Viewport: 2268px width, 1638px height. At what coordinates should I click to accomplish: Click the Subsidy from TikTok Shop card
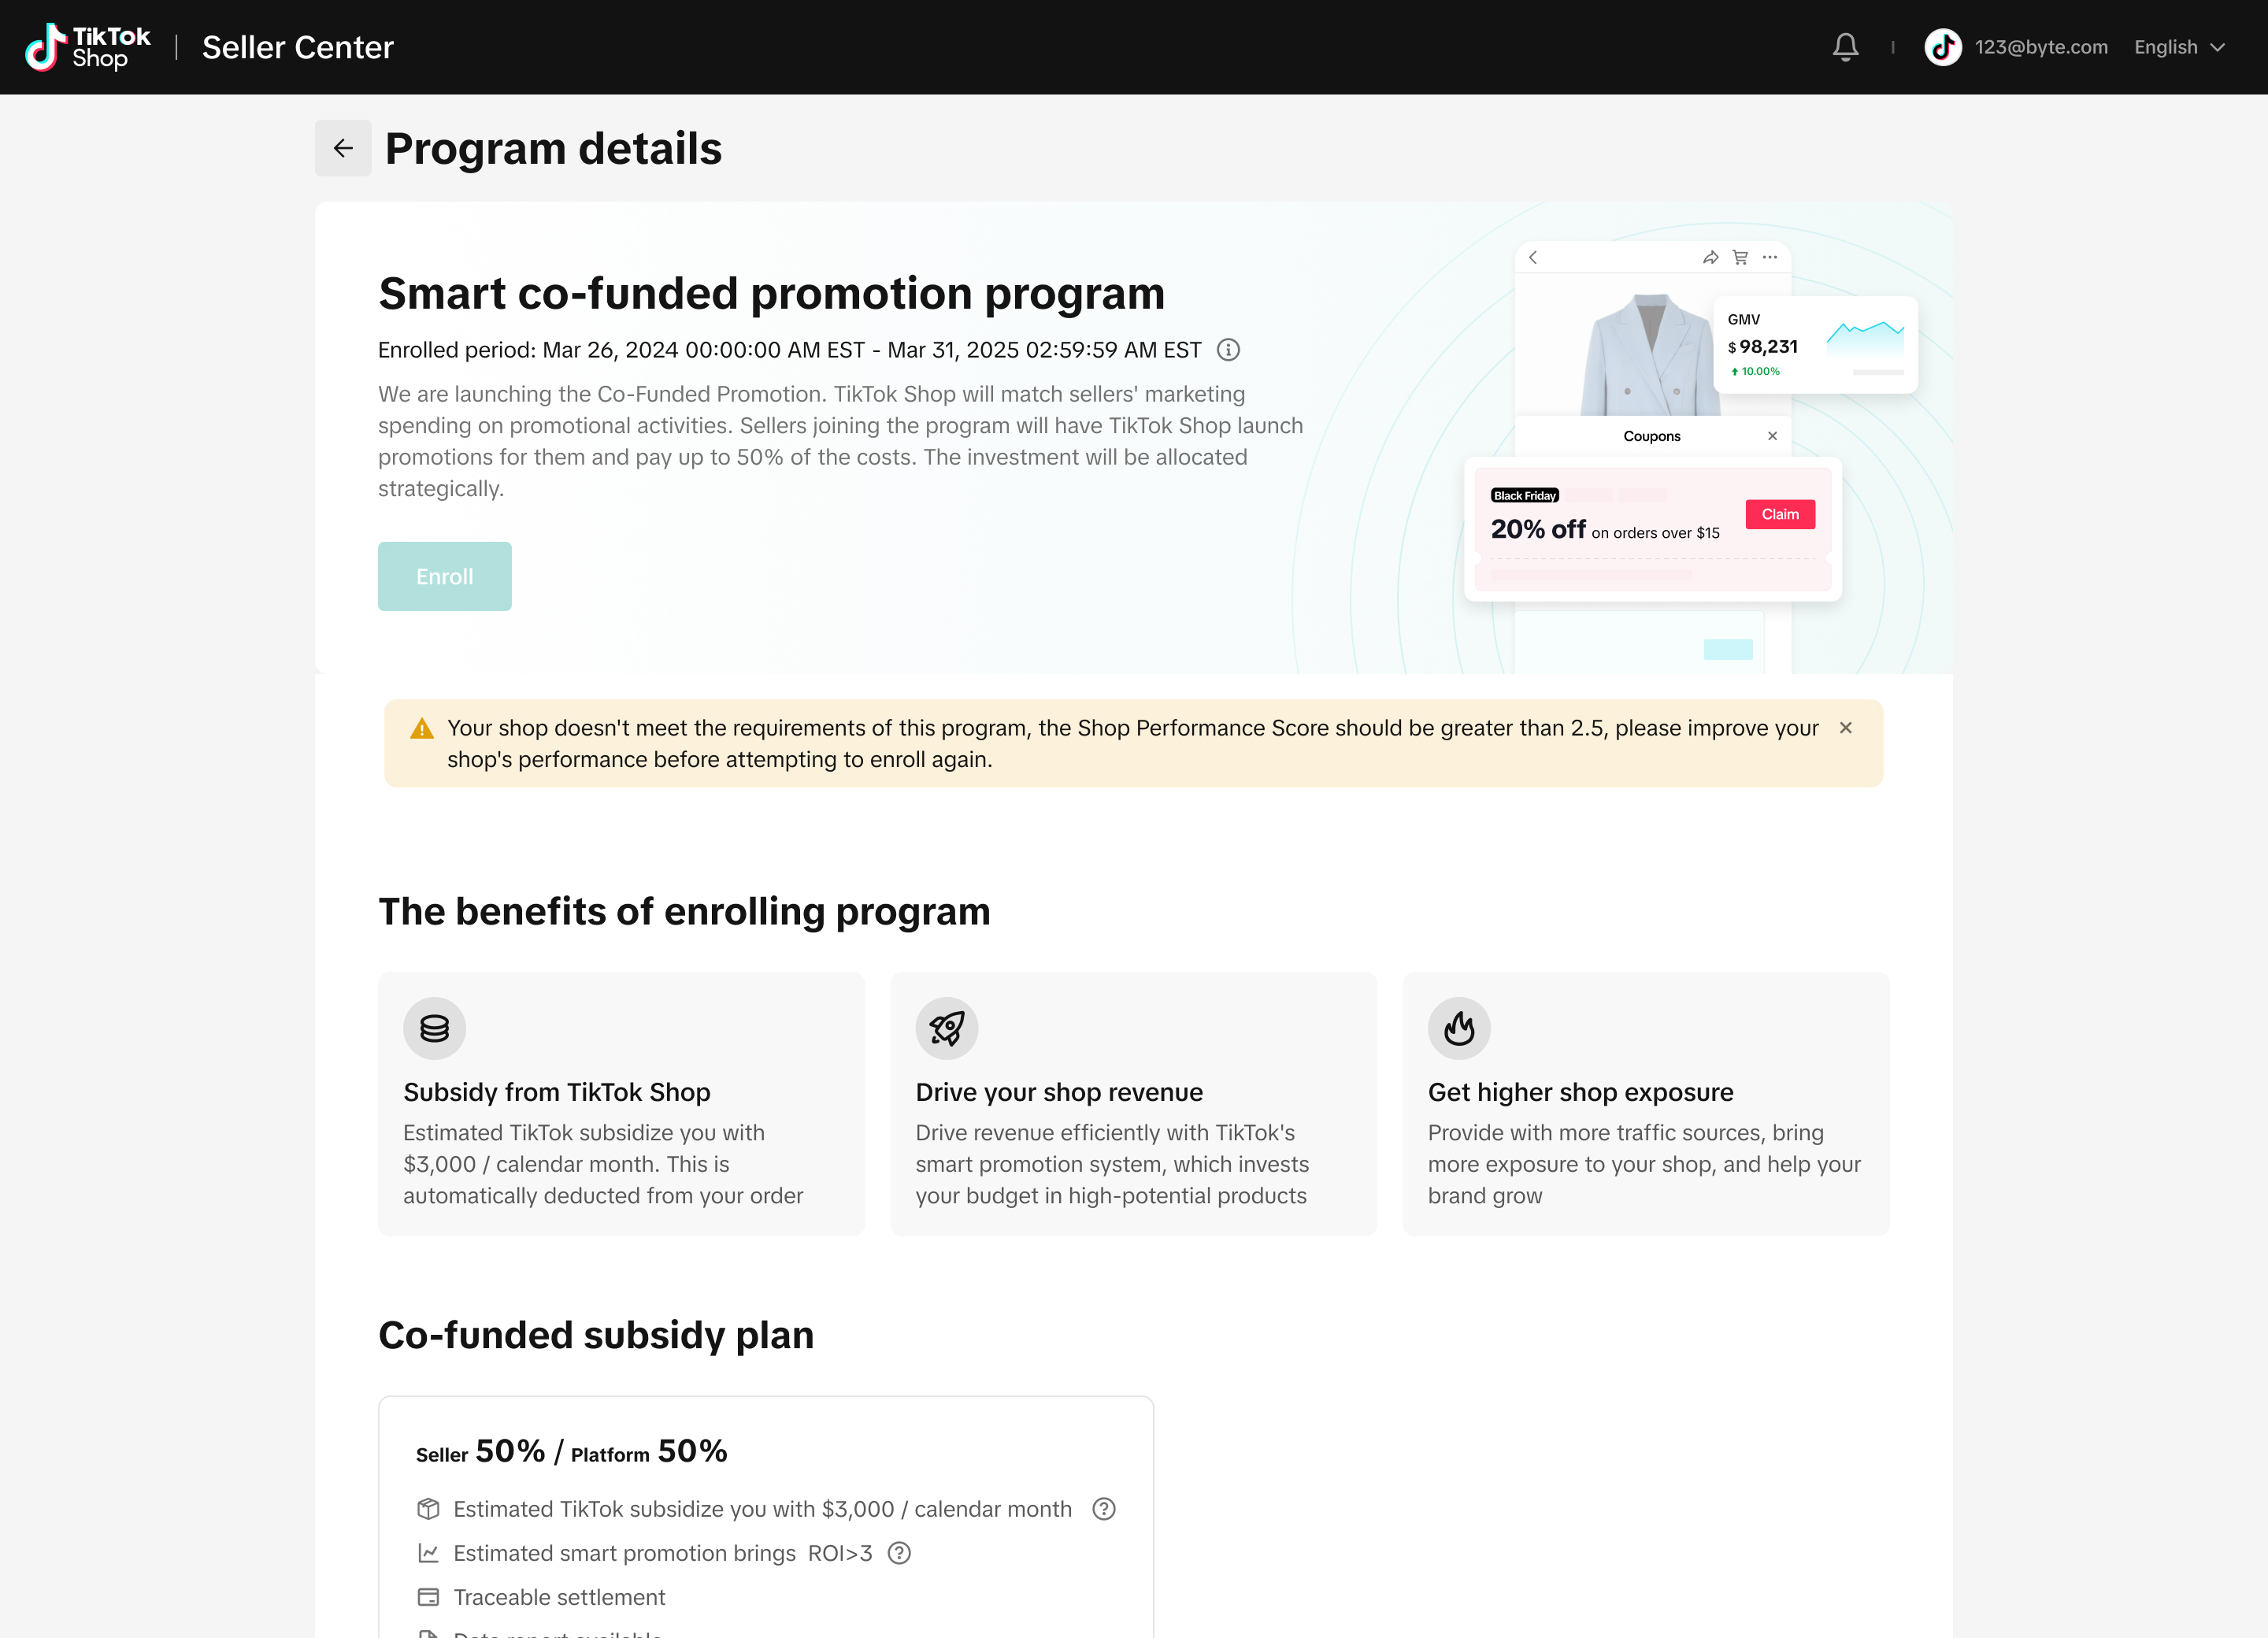point(621,1103)
